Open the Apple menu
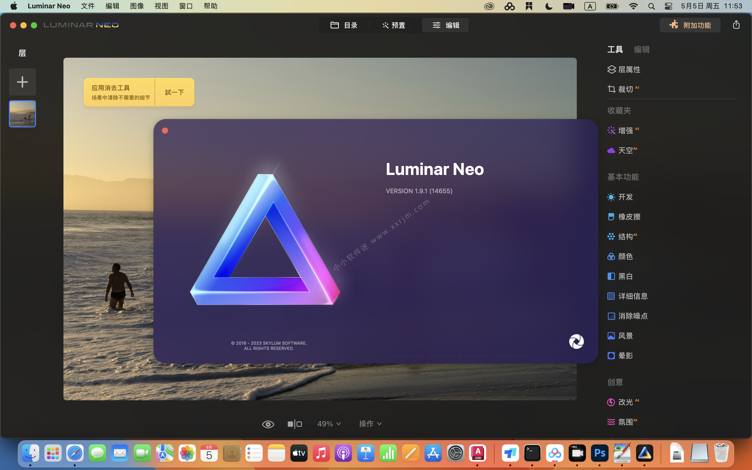Screen dimensions: 752x470 14,6
